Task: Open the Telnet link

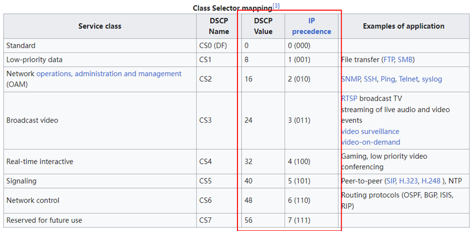Action: pos(408,79)
